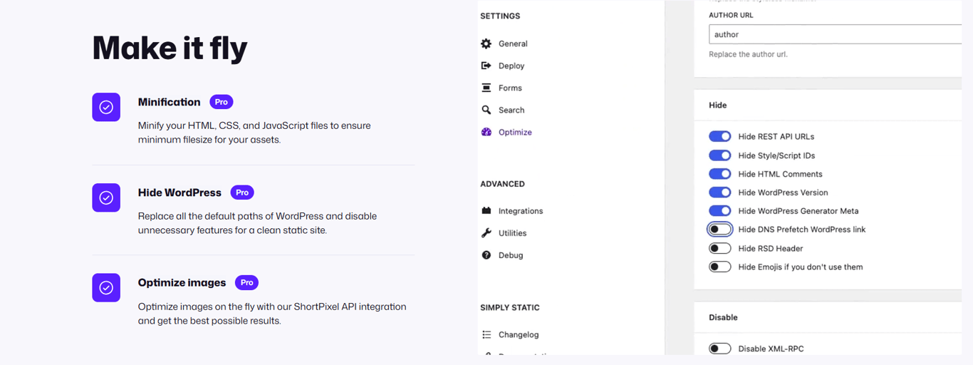The image size is (973, 365).
Task: Disable the Hide HTML Comments switch
Action: (719, 174)
